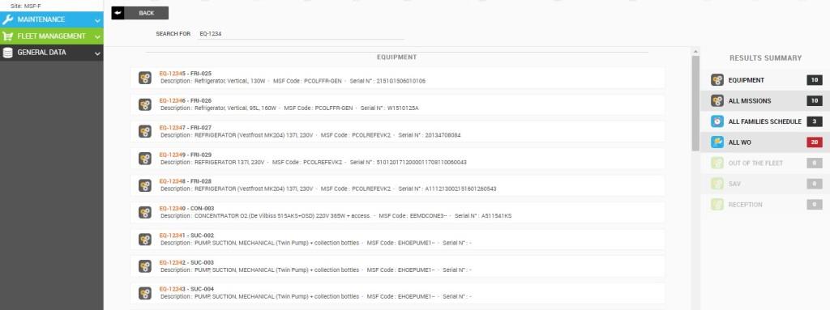
Task: Click the 'Site: MSF-F' label
Action: click(26, 6)
